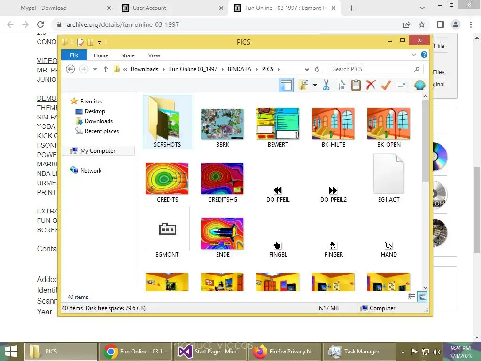Click the orange checkmark Properties icon

pos(386,85)
